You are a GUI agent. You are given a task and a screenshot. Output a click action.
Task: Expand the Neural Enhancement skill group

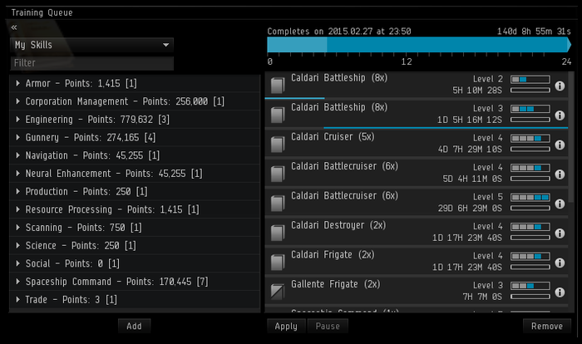(x=17, y=174)
